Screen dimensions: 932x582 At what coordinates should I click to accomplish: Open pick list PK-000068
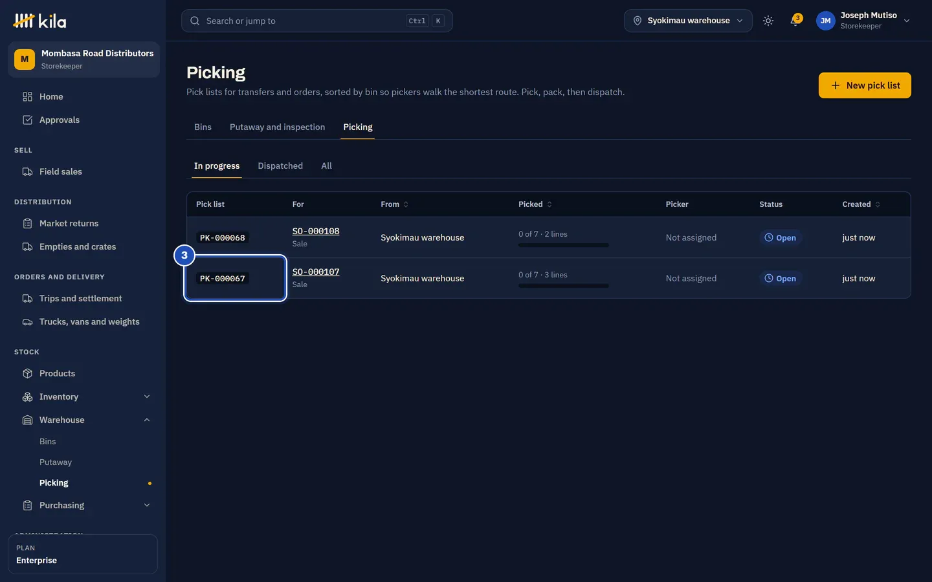[x=223, y=238]
